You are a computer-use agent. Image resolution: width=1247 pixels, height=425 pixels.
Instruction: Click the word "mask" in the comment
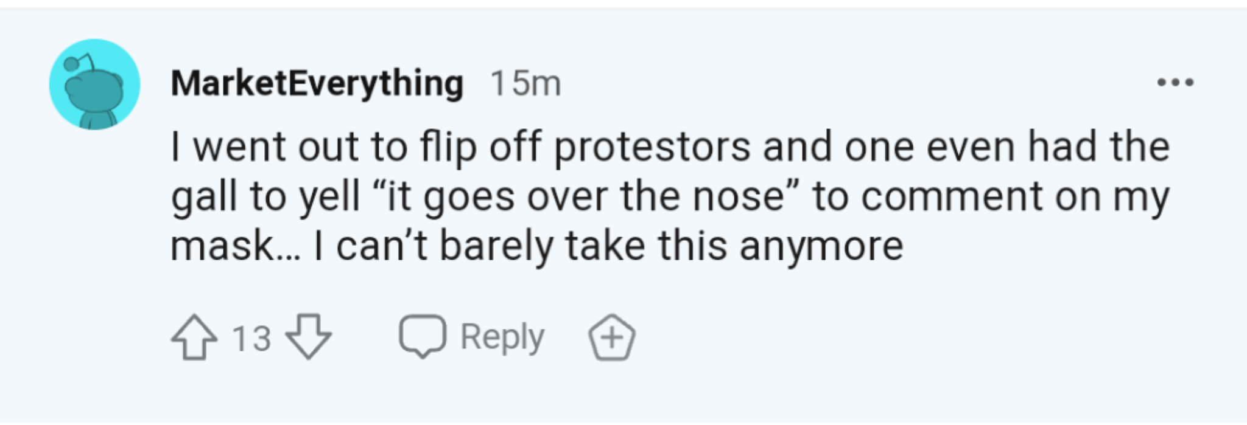tap(222, 246)
